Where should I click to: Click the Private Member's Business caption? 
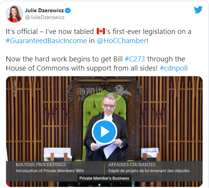104,178
